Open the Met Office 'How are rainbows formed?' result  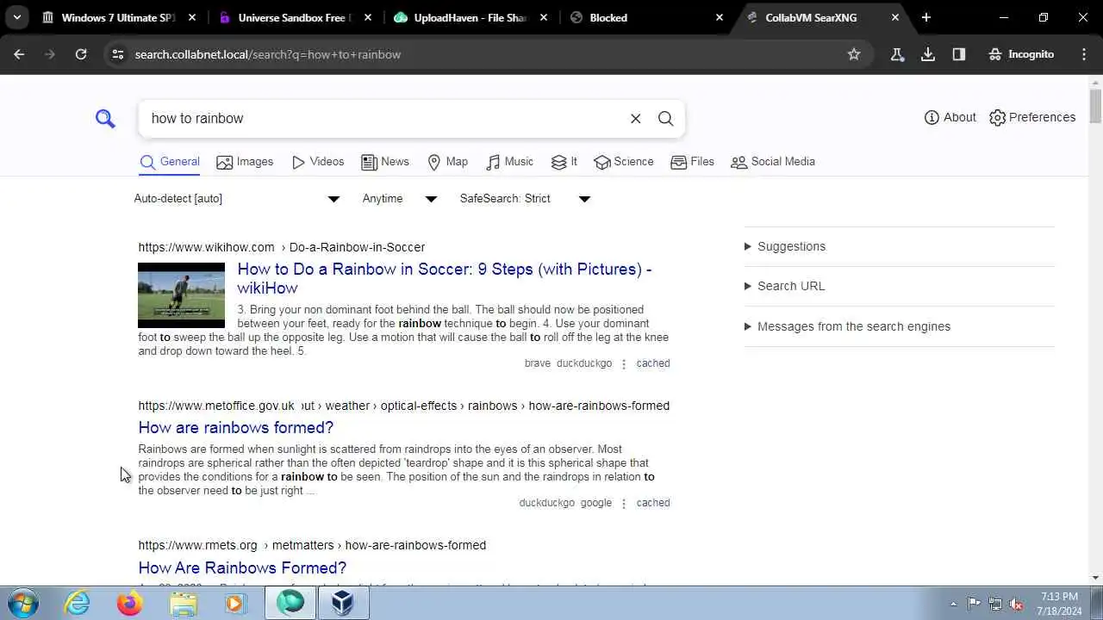236,428
